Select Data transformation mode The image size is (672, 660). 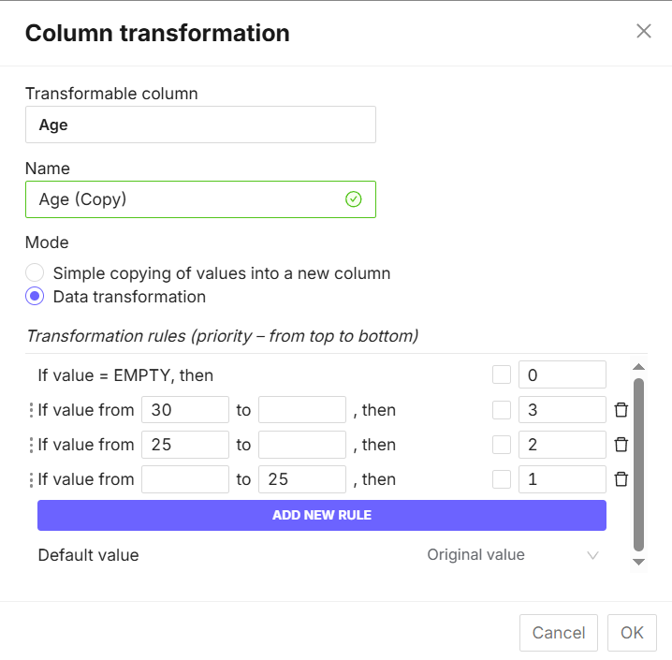point(35,297)
